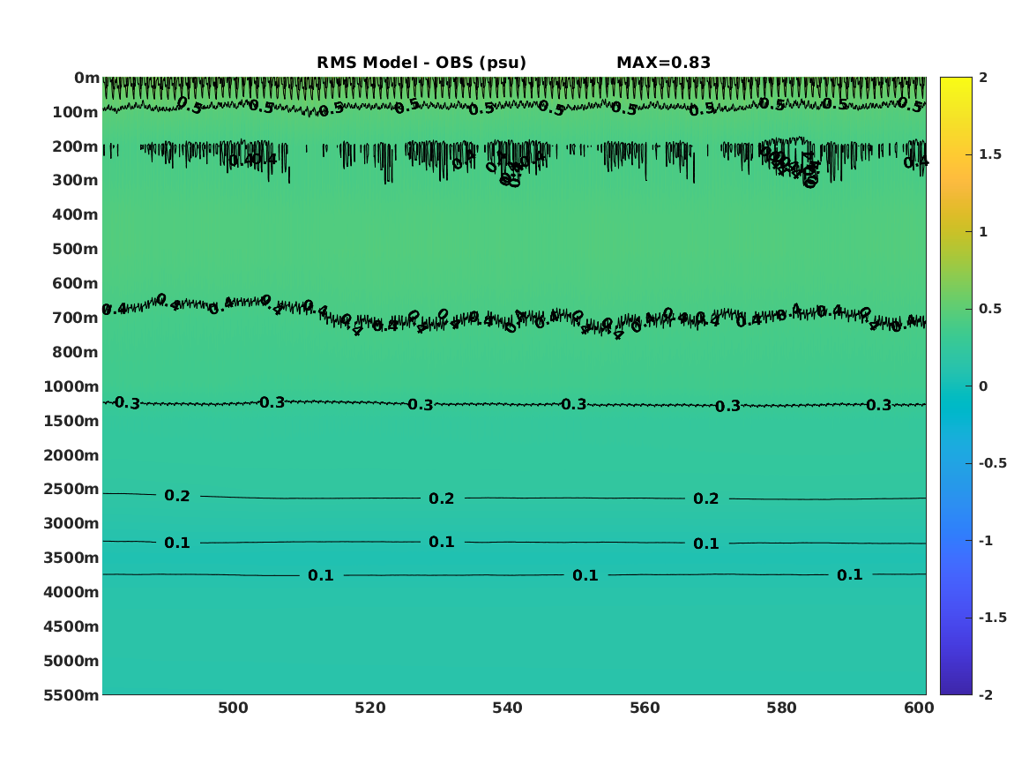
Task: Select the '540' horizontal axis tick label
Action: 507,708
